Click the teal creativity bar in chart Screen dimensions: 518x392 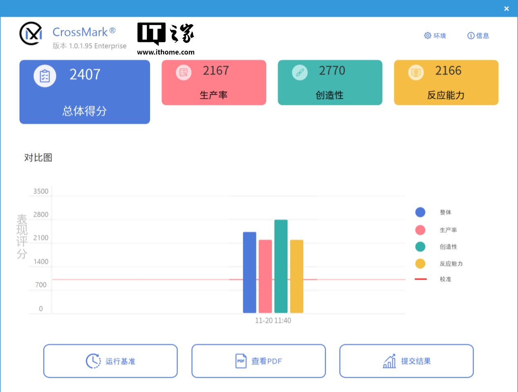point(281,266)
